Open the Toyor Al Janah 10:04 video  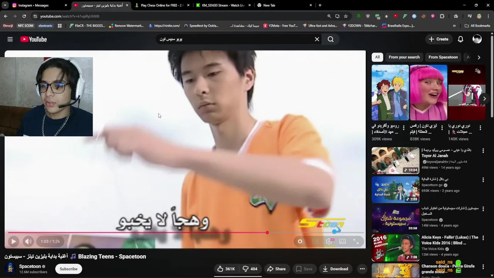[396, 160]
